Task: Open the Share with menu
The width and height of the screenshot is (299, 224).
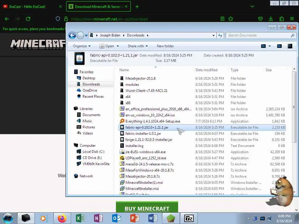Action: tap(138, 46)
